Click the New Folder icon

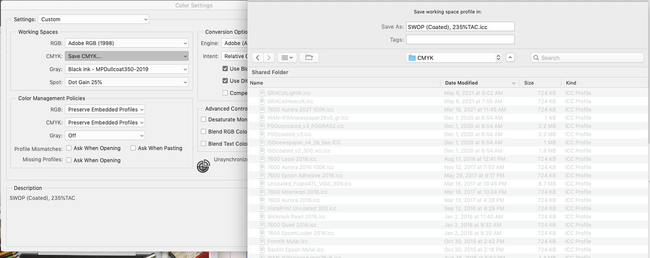click(309, 57)
